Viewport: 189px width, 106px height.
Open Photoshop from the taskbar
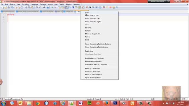click(x=115, y=103)
